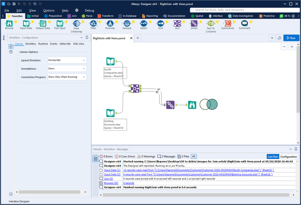
Task: Select the Input Data tool icon
Action: click(26, 23)
